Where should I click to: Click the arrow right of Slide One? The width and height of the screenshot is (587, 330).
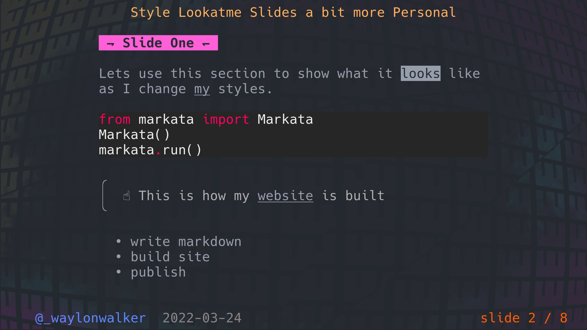206,44
